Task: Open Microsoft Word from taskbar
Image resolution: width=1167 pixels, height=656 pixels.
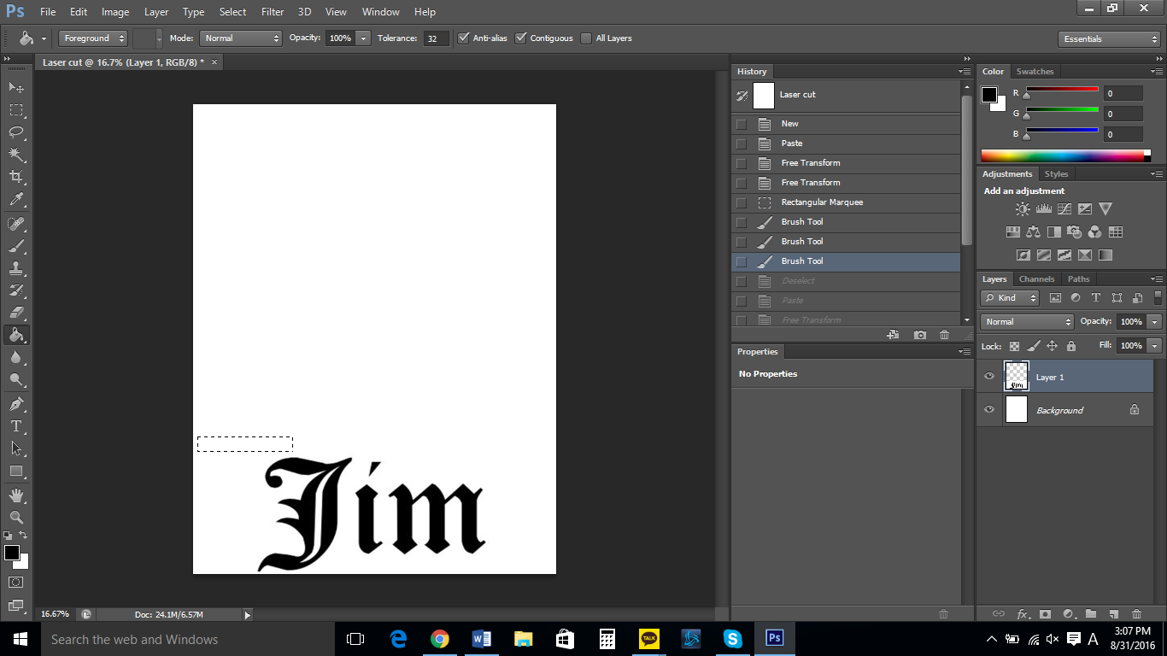Action: (x=481, y=639)
